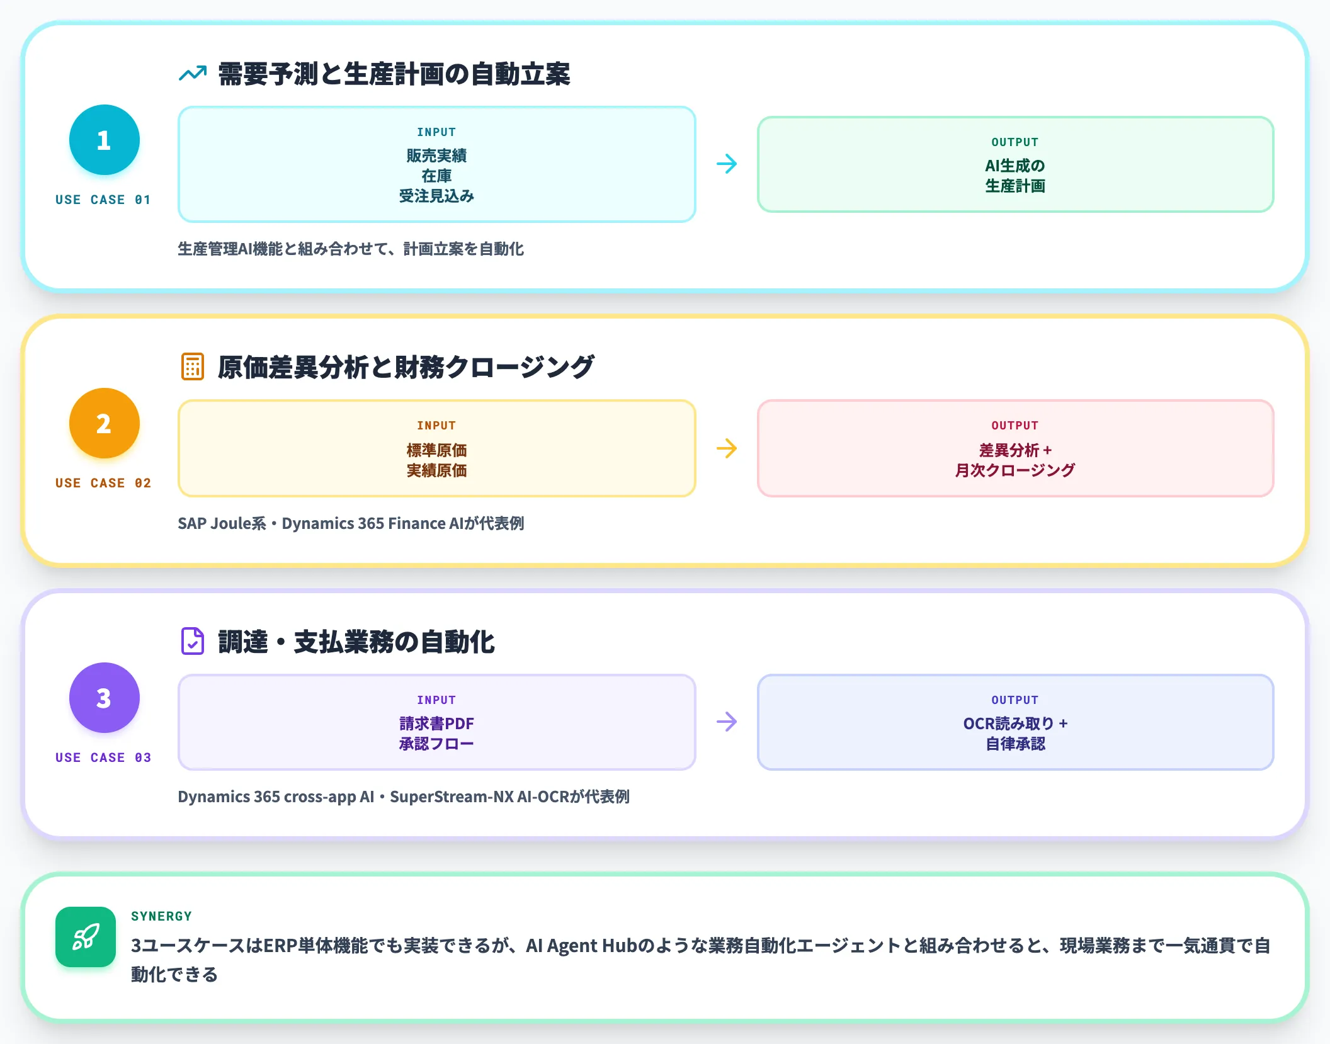This screenshot has height=1044, width=1330.
Task: Click the heading 需要予測と生産計画の自動立案
Action: point(394,74)
